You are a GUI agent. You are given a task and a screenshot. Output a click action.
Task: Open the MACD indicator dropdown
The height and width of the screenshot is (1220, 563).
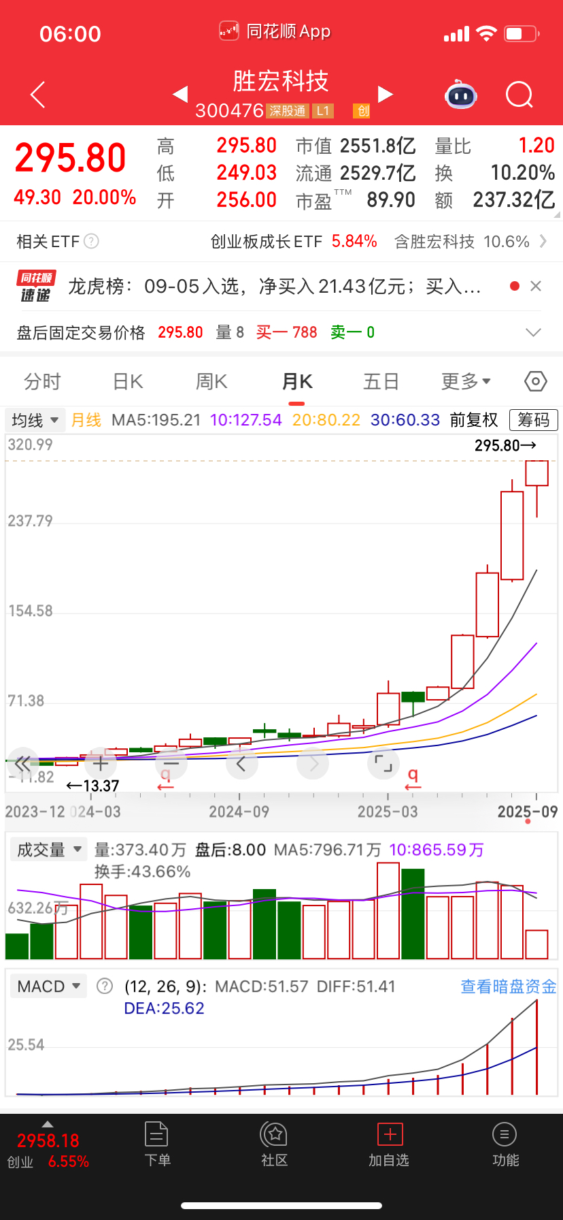click(x=48, y=986)
